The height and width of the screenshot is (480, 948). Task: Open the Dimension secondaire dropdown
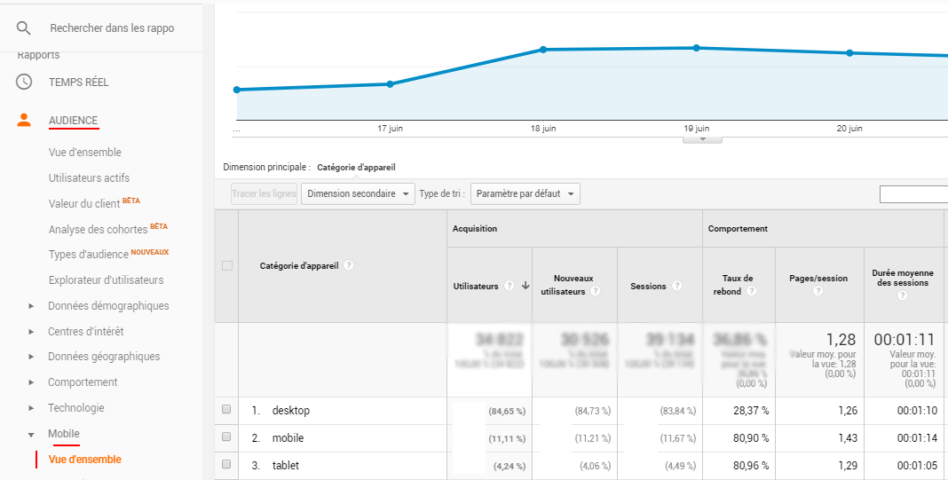[x=358, y=194]
